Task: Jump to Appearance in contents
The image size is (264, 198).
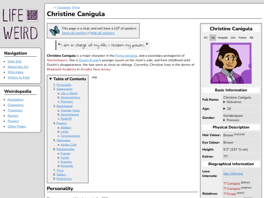Action: pyautogui.click(x=65, y=89)
